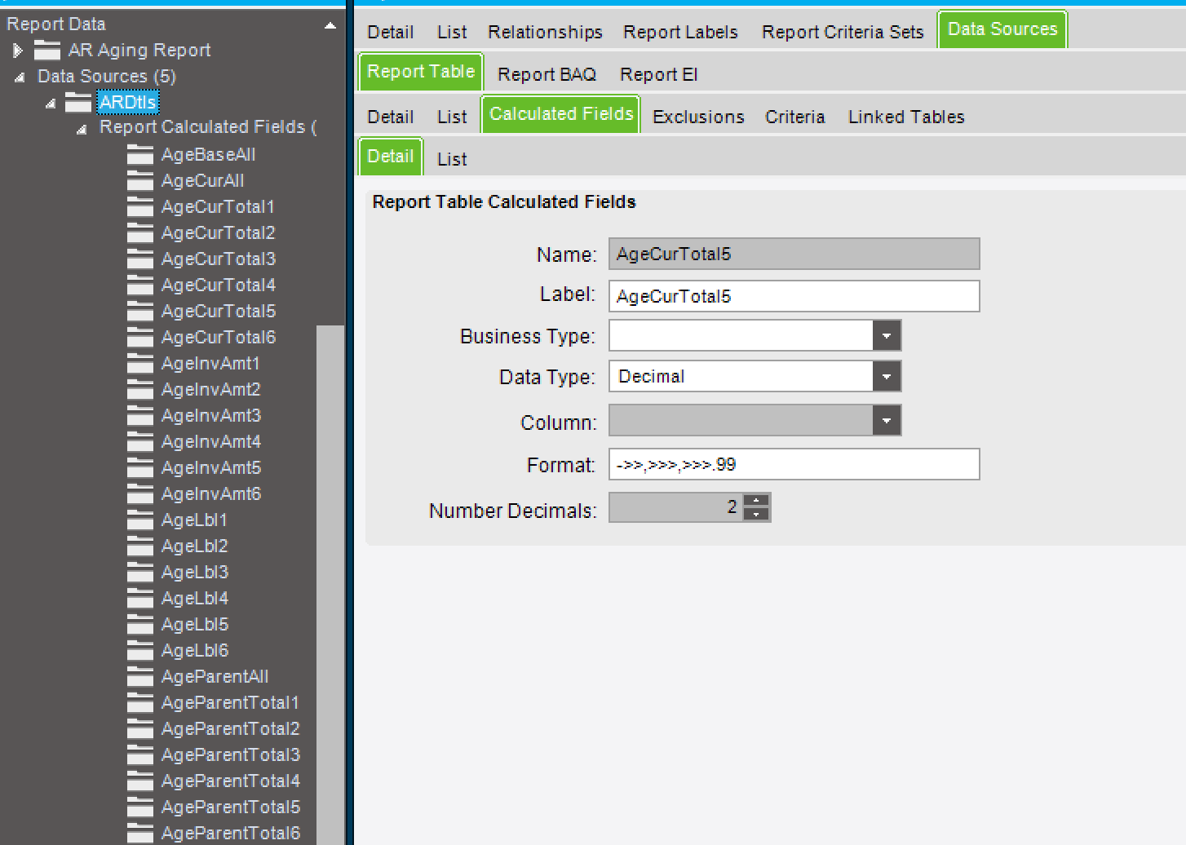Open the Data Type dropdown
This screenshot has height=845, width=1186.
pyautogui.click(x=886, y=377)
